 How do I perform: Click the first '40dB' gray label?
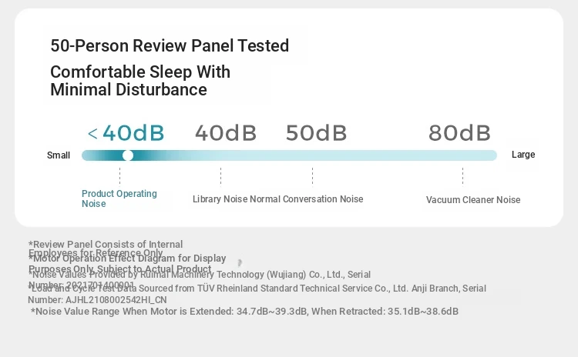tap(226, 133)
